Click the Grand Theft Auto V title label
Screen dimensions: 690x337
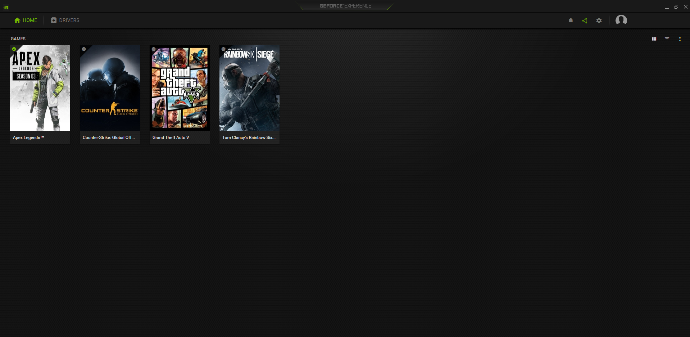(171, 138)
